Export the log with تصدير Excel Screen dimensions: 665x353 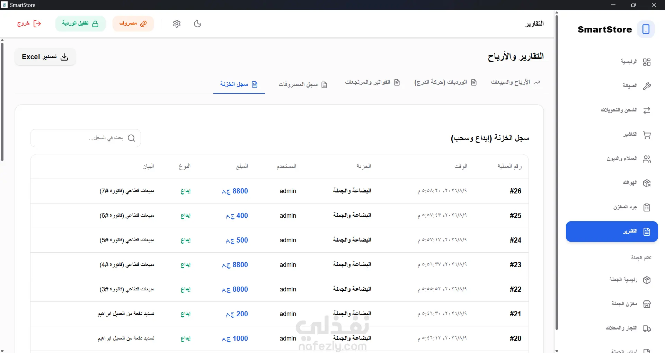pyautogui.click(x=45, y=57)
